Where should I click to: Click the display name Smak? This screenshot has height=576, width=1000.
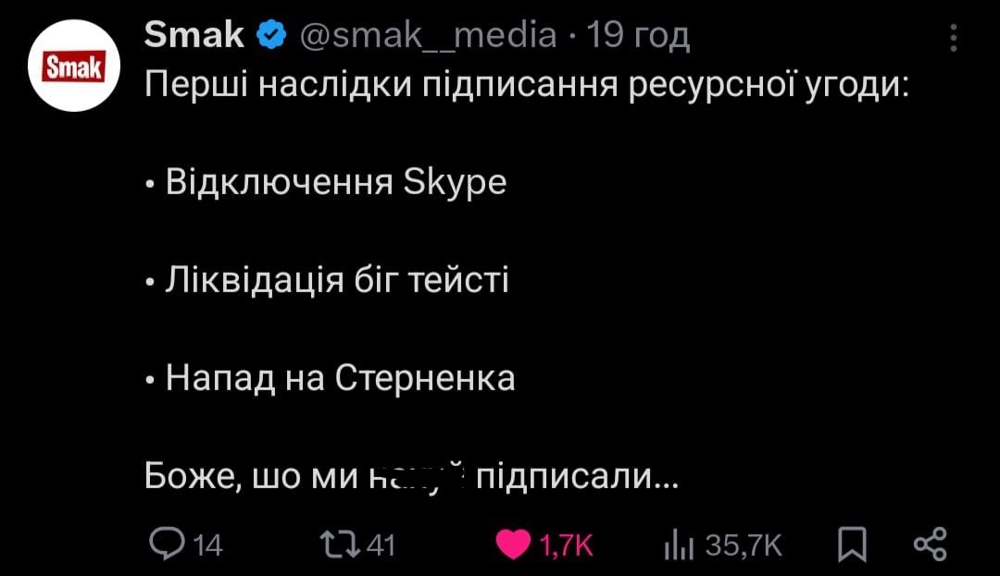pos(194,35)
